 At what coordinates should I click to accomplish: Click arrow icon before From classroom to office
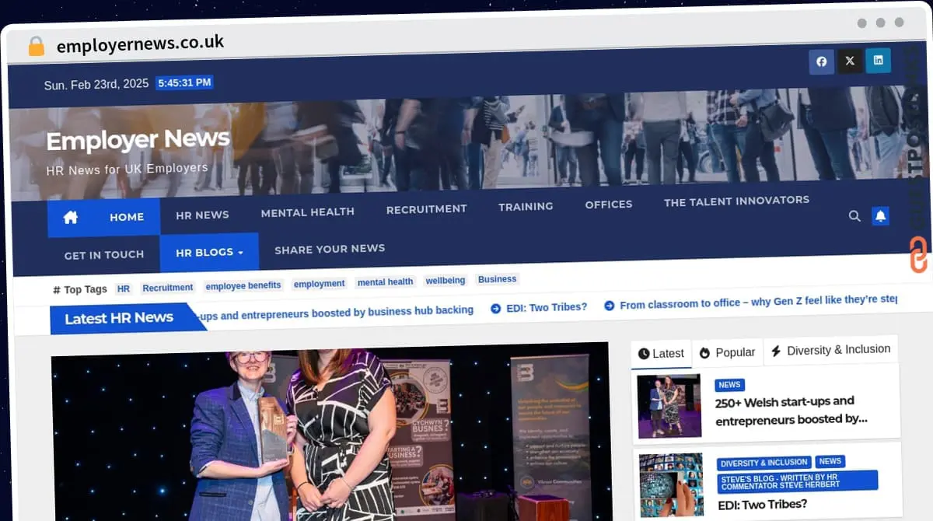[x=609, y=306]
